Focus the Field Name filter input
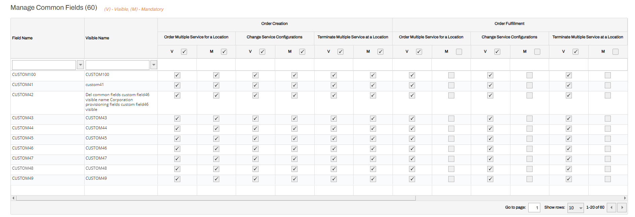This screenshot has height=217, width=635. (x=44, y=65)
